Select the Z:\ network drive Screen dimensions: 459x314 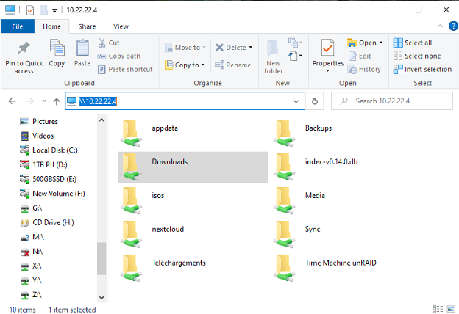click(x=31, y=295)
